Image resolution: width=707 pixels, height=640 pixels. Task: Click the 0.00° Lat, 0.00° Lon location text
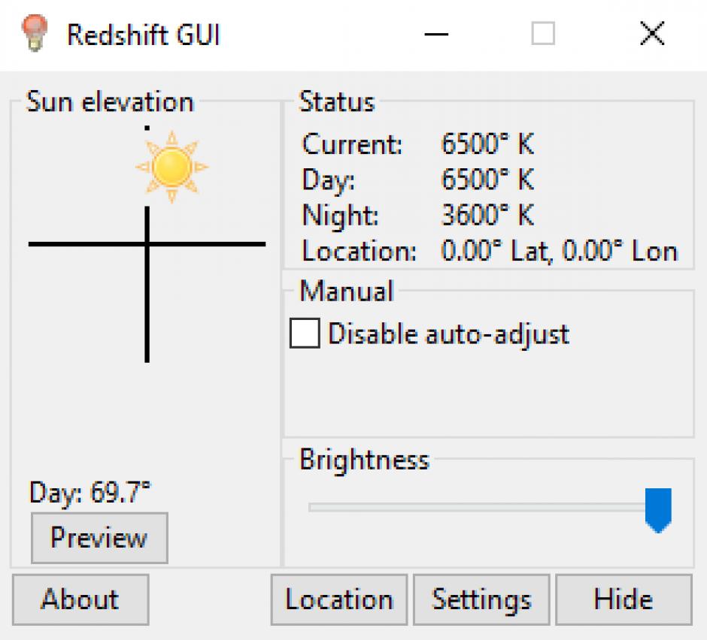(559, 250)
